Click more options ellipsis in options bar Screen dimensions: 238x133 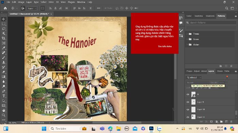(99, 8)
